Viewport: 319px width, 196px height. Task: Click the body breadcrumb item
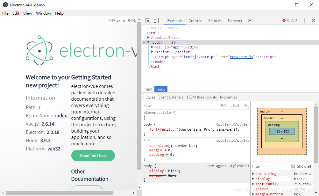pyautogui.click(x=161, y=89)
